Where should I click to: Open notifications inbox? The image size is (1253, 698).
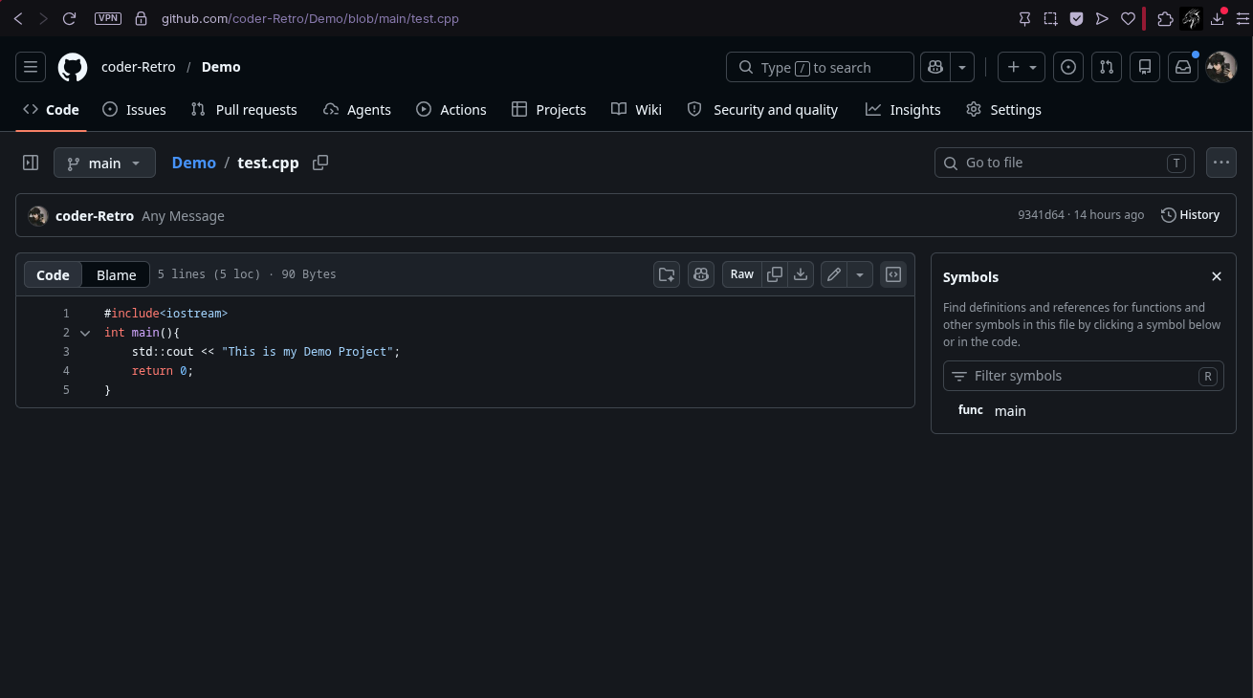pos(1183,67)
